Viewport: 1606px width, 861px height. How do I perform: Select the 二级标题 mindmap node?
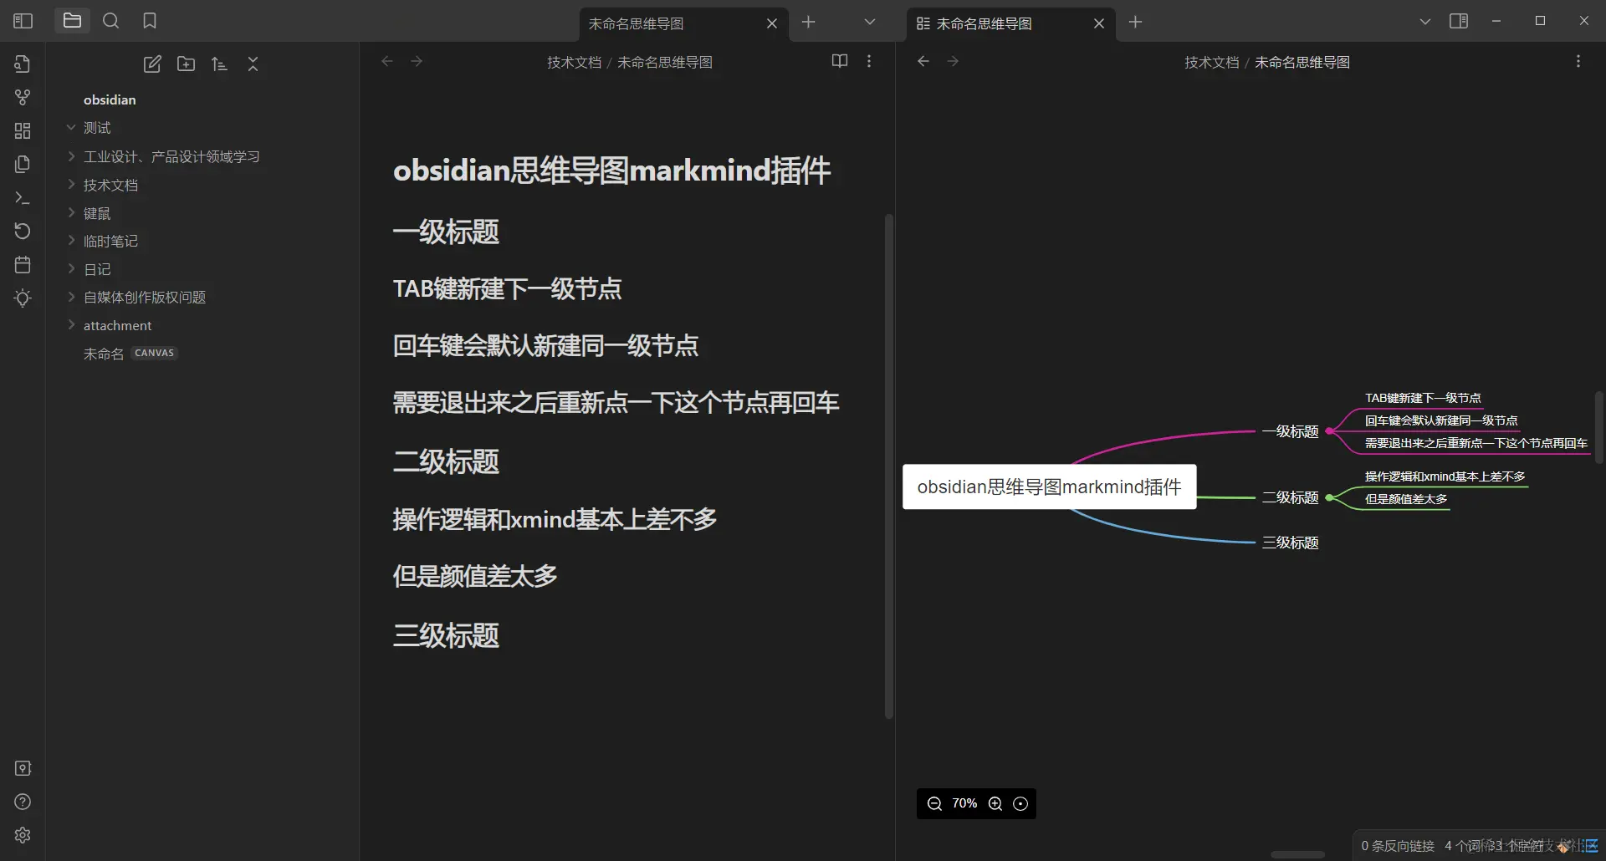[1290, 497]
